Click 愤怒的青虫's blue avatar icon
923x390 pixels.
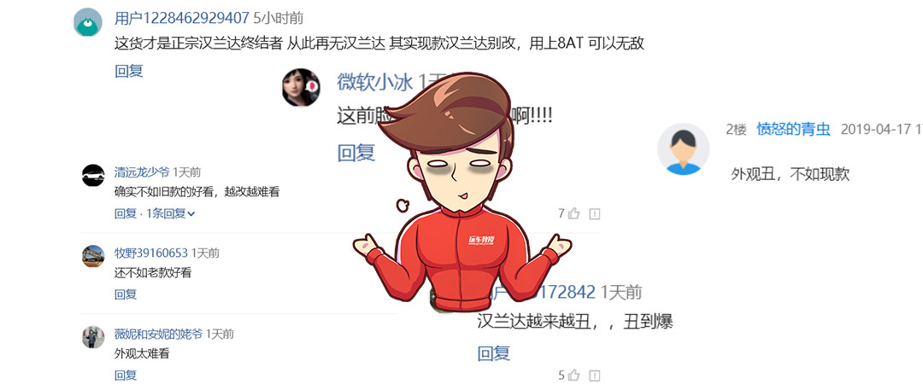coord(683,148)
